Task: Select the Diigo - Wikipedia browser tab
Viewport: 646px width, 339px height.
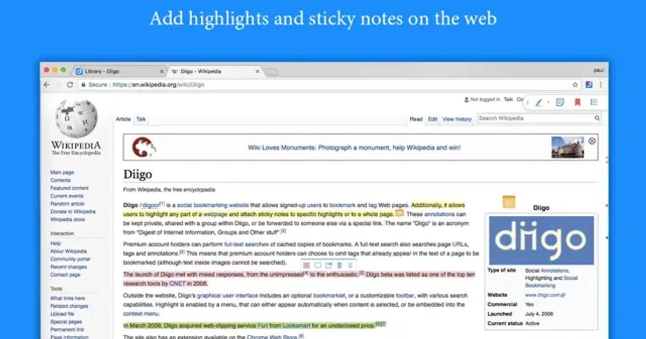Action: (215, 71)
